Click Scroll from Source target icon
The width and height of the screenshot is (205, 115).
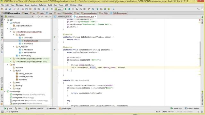click(38, 17)
